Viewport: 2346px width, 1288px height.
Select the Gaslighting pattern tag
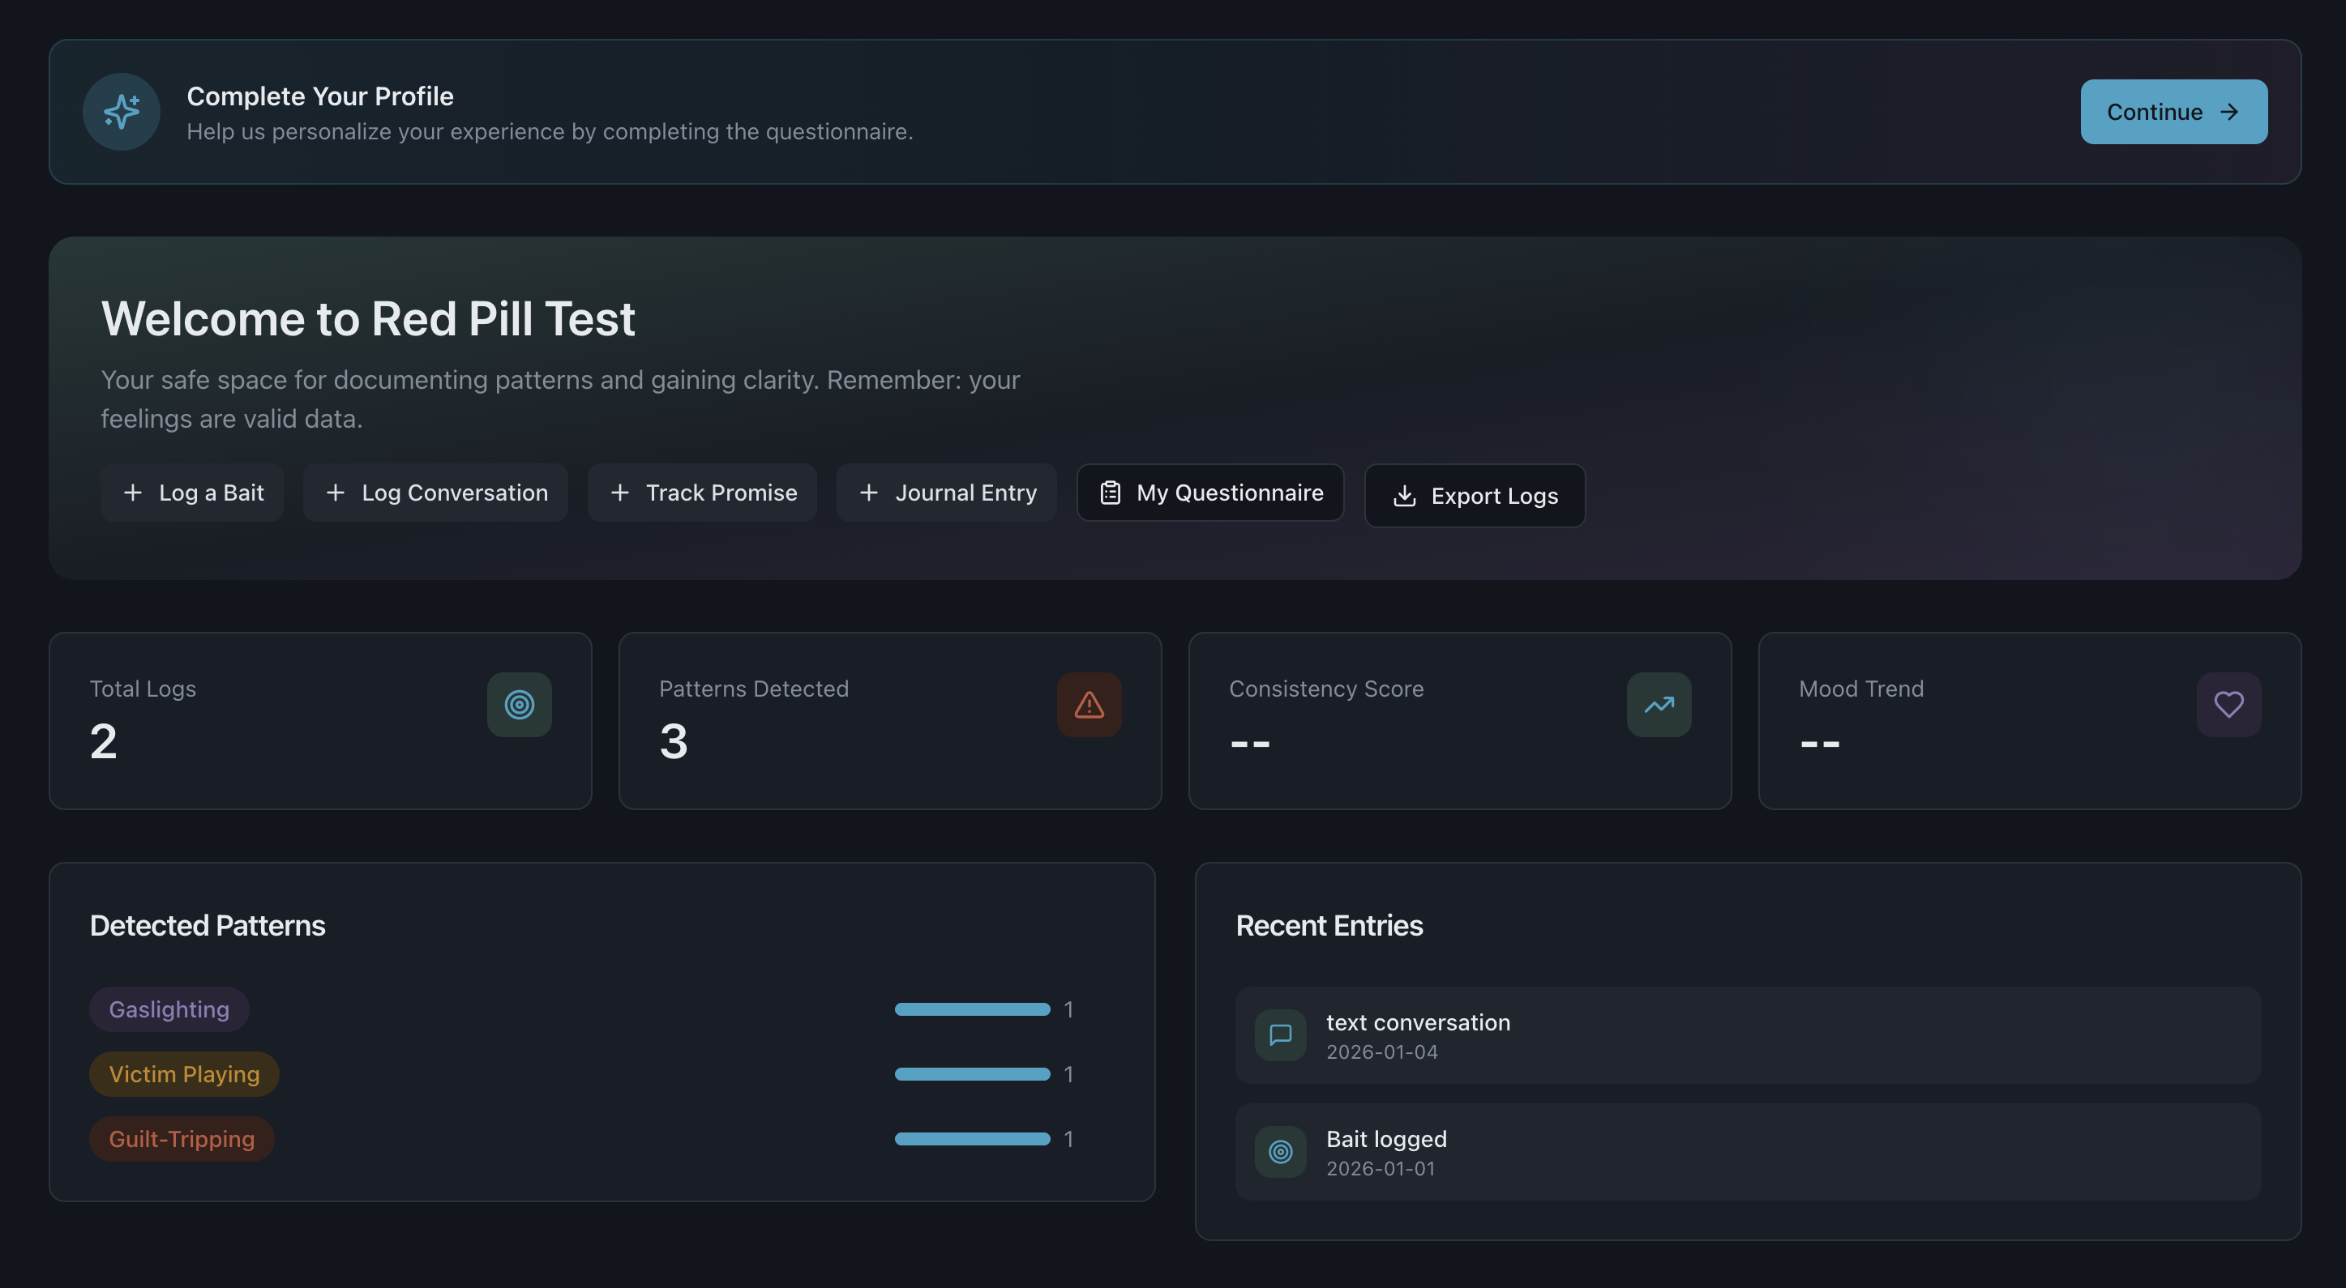(169, 1009)
